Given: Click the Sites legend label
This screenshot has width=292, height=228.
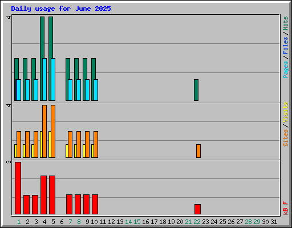Looking at the screenshot, I should click(x=285, y=138).
